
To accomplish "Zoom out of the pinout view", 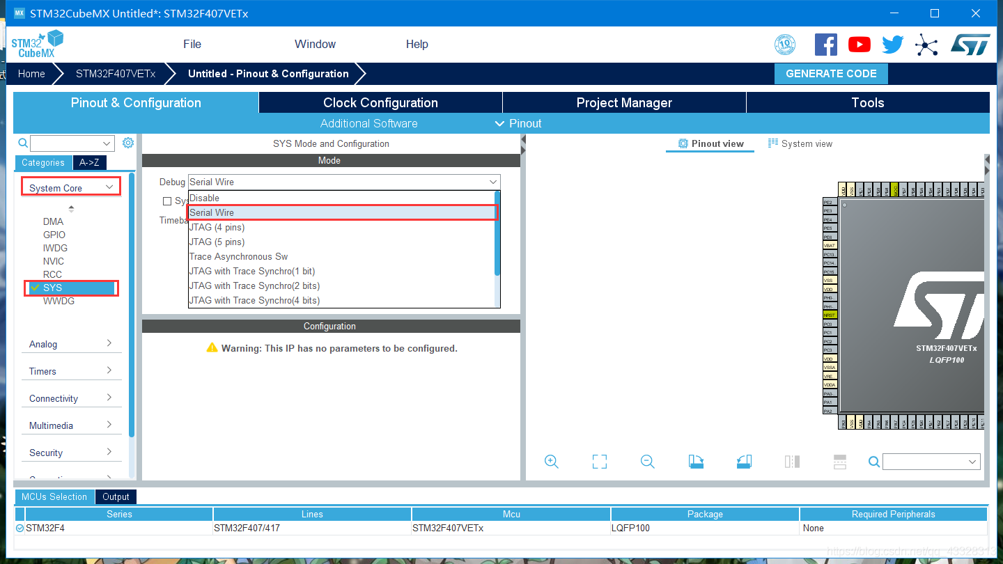I will (x=648, y=462).
